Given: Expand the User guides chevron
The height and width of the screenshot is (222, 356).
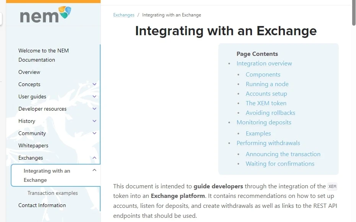Looking at the screenshot, I should [94, 96].
